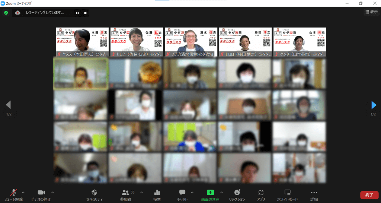Expand audio options arrow beside mute
The image size is (381, 203).
[23, 192]
